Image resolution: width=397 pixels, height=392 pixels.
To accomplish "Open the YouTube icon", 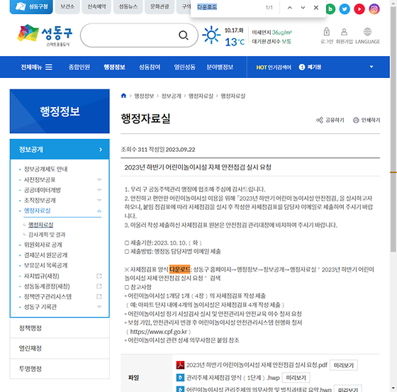I will (x=359, y=9).
